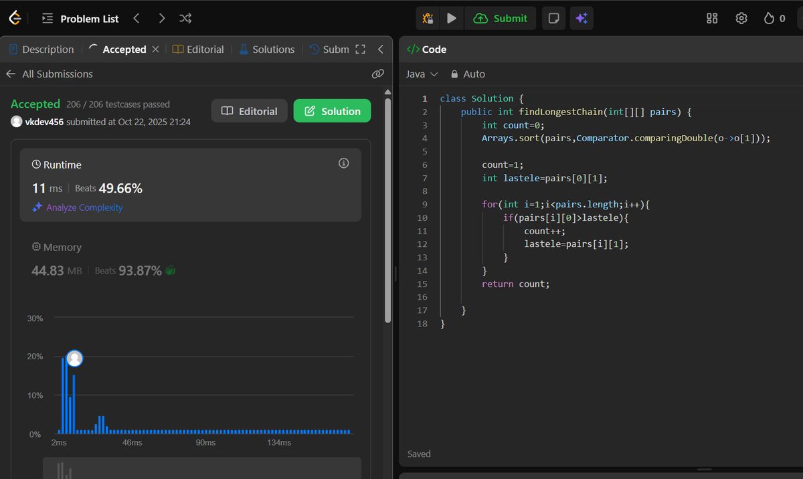The image size is (803, 479).
Task: Click the code line with Arrays.sort
Action: (626, 138)
